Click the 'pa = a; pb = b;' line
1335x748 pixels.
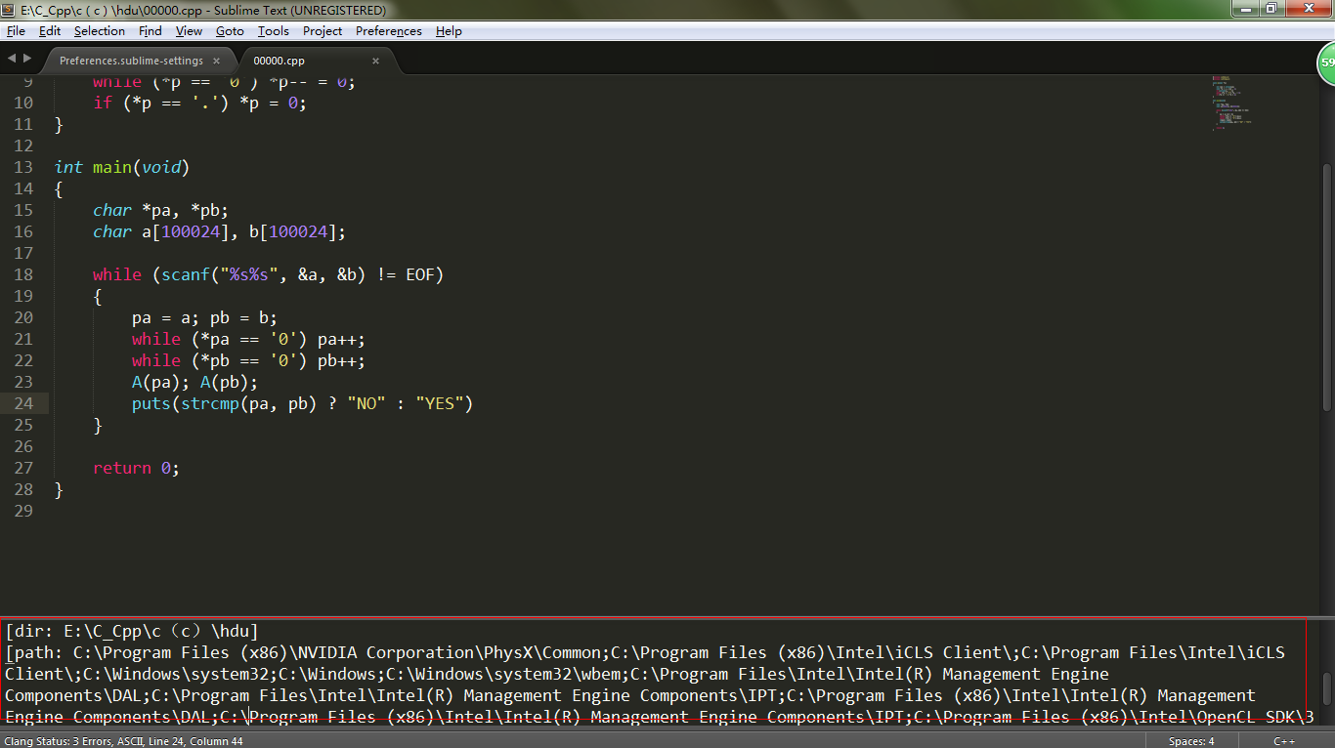pyautogui.click(x=205, y=317)
